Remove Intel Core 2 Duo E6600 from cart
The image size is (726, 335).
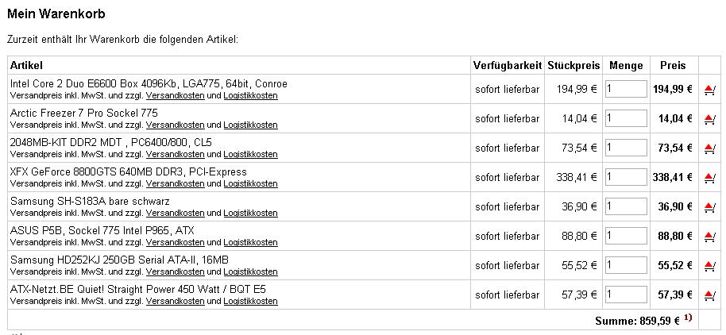click(x=709, y=89)
